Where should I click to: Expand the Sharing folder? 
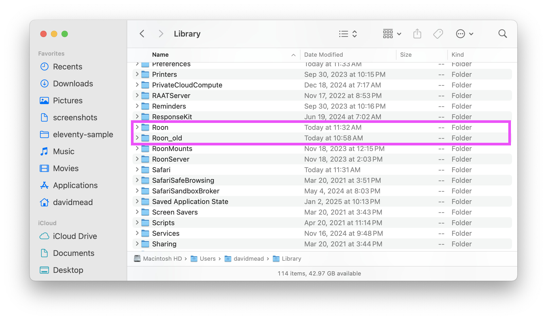coord(137,244)
